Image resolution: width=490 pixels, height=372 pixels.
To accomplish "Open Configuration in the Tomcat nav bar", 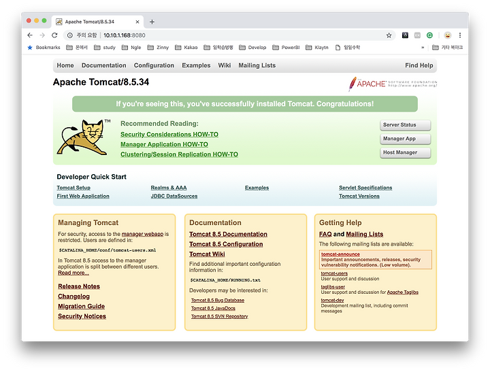I will tap(154, 65).
